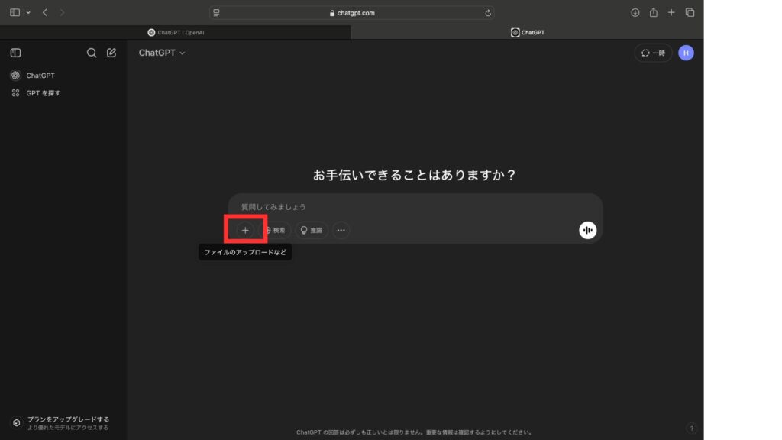
Task: Expand the ChatGPT model dropdown
Action: point(162,53)
